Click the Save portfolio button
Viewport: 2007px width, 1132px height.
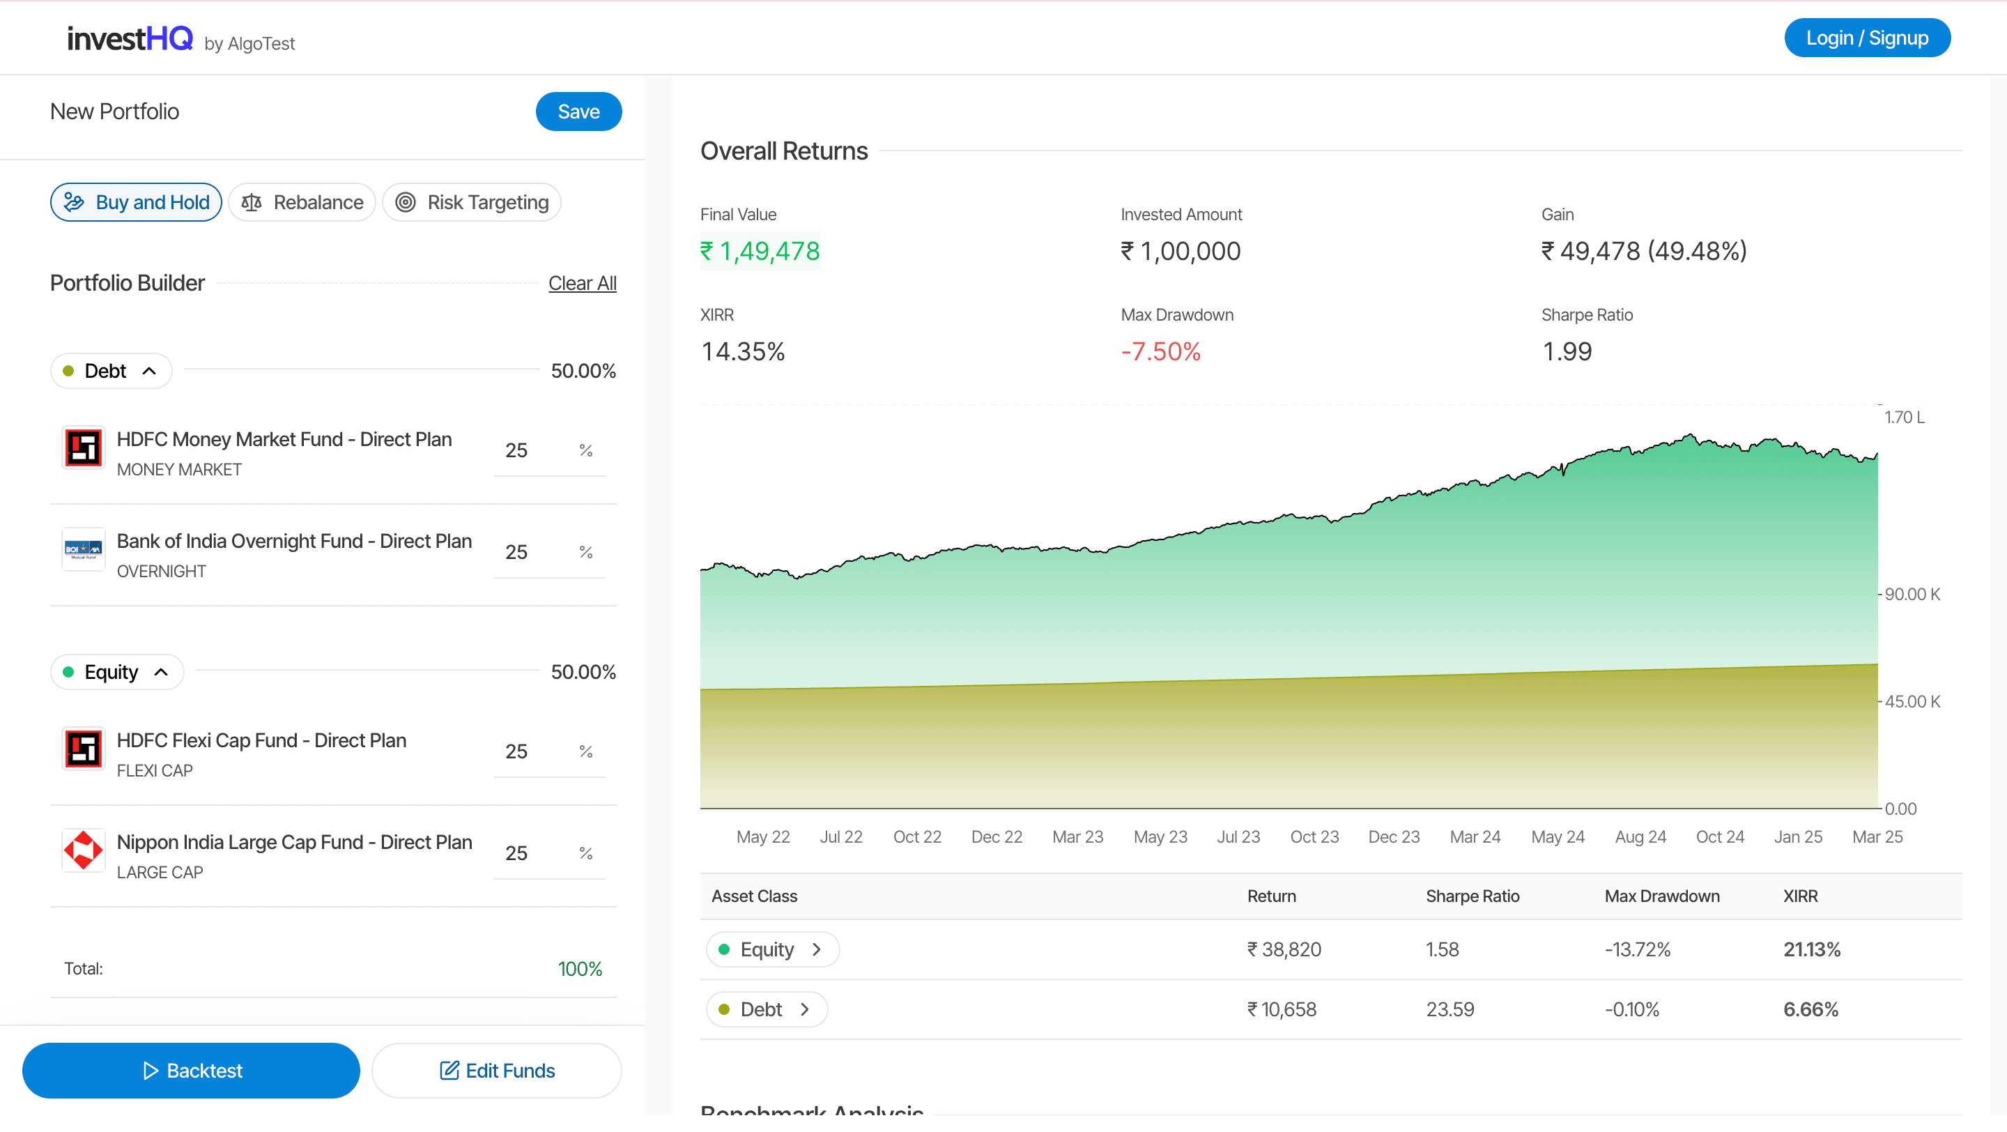click(578, 112)
